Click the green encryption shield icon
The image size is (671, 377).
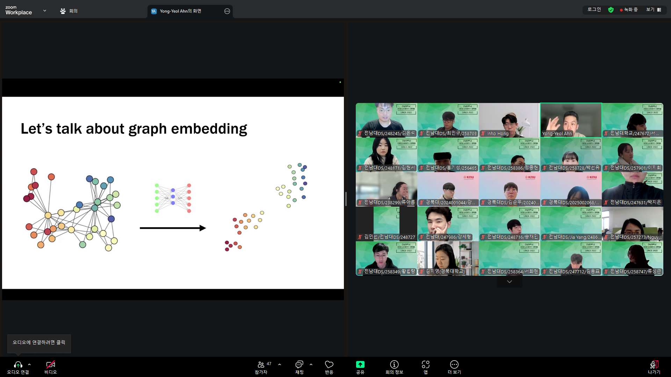point(611,10)
